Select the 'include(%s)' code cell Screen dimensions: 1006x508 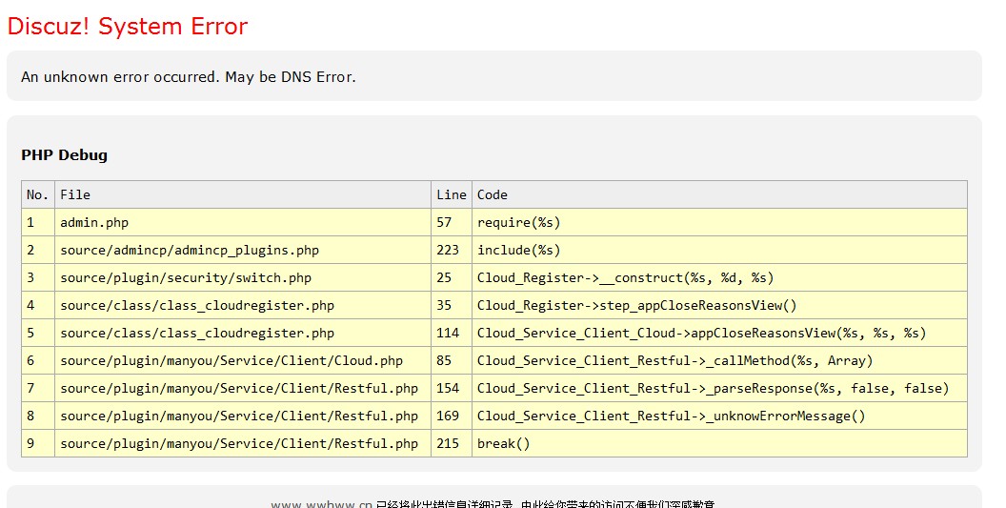(x=719, y=250)
